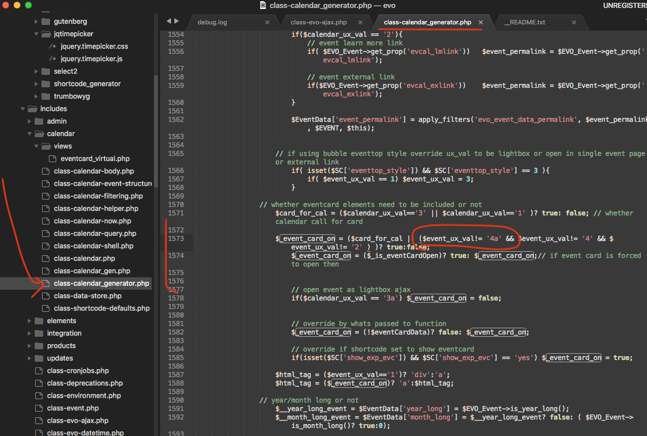
Task: Expand the gutenberg folder
Action: [x=36, y=22]
